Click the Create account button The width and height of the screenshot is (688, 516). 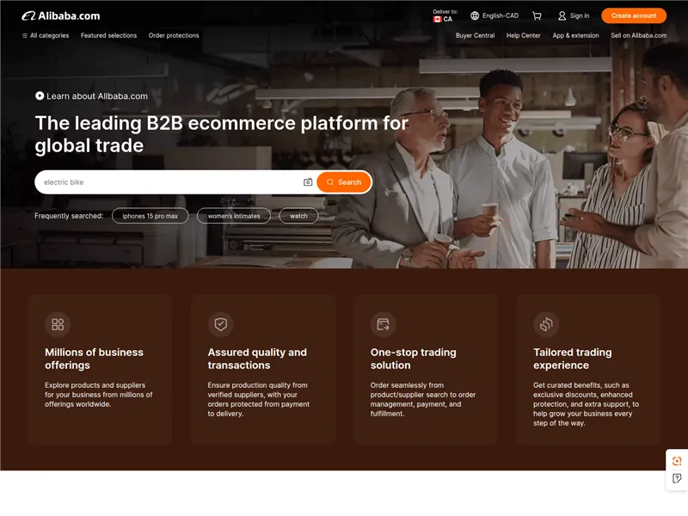634,15
